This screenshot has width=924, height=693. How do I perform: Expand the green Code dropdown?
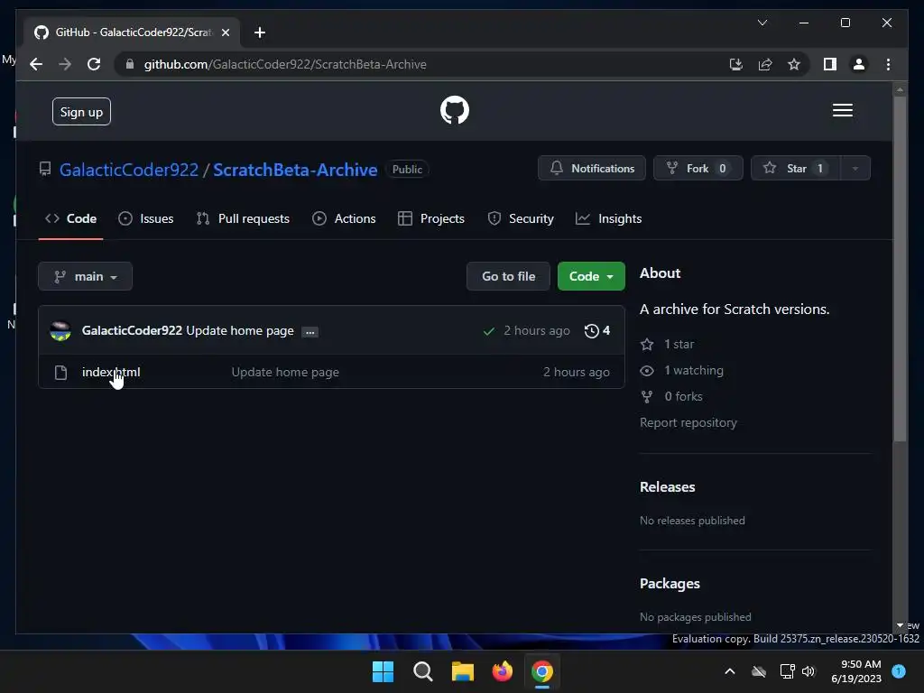[x=591, y=276]
